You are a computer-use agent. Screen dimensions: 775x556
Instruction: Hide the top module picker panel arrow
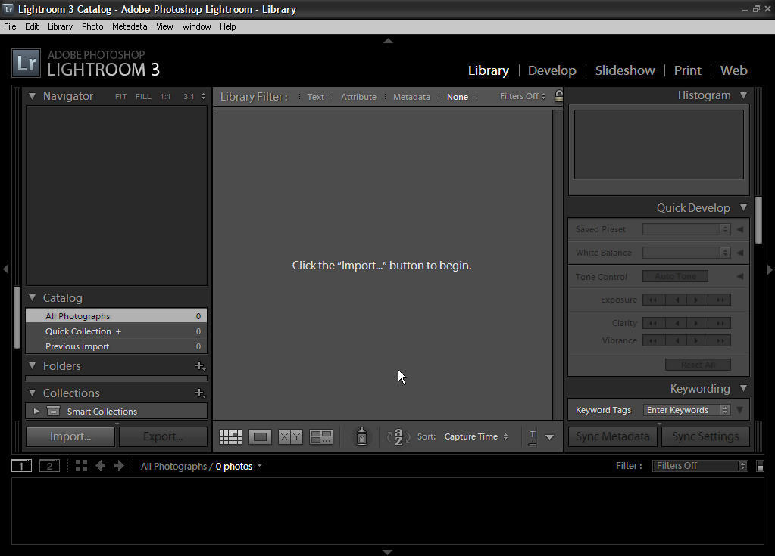tap(388, 41)
